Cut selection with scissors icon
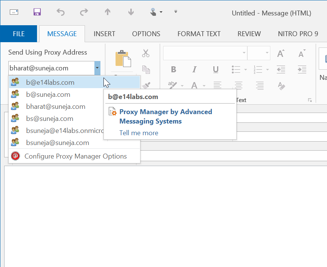This screenshot has width=327, height=267. click(146, 53)
